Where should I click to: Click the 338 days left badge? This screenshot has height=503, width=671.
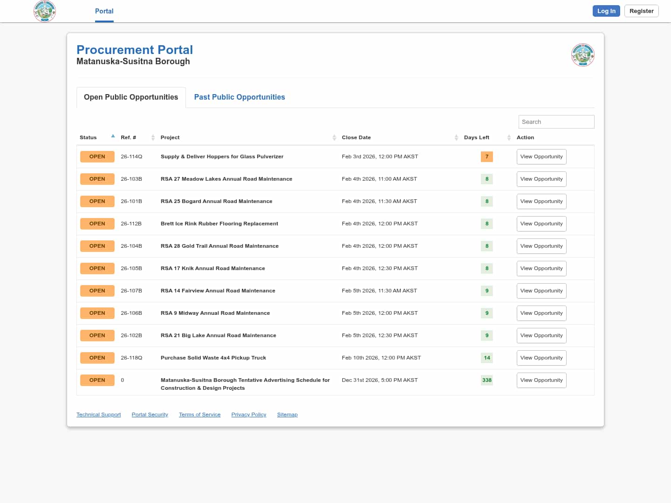click(486, 380)
